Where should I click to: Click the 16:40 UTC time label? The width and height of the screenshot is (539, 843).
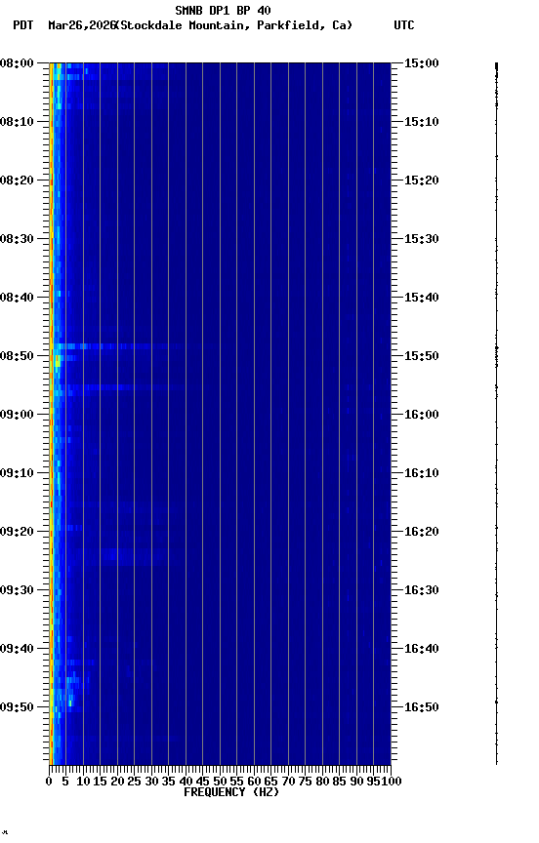422,650
